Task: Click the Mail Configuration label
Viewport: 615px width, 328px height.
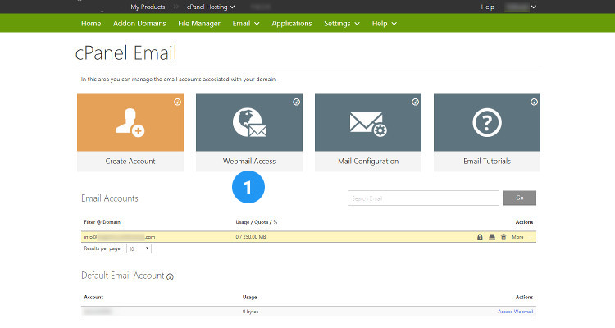Action: 368,162
